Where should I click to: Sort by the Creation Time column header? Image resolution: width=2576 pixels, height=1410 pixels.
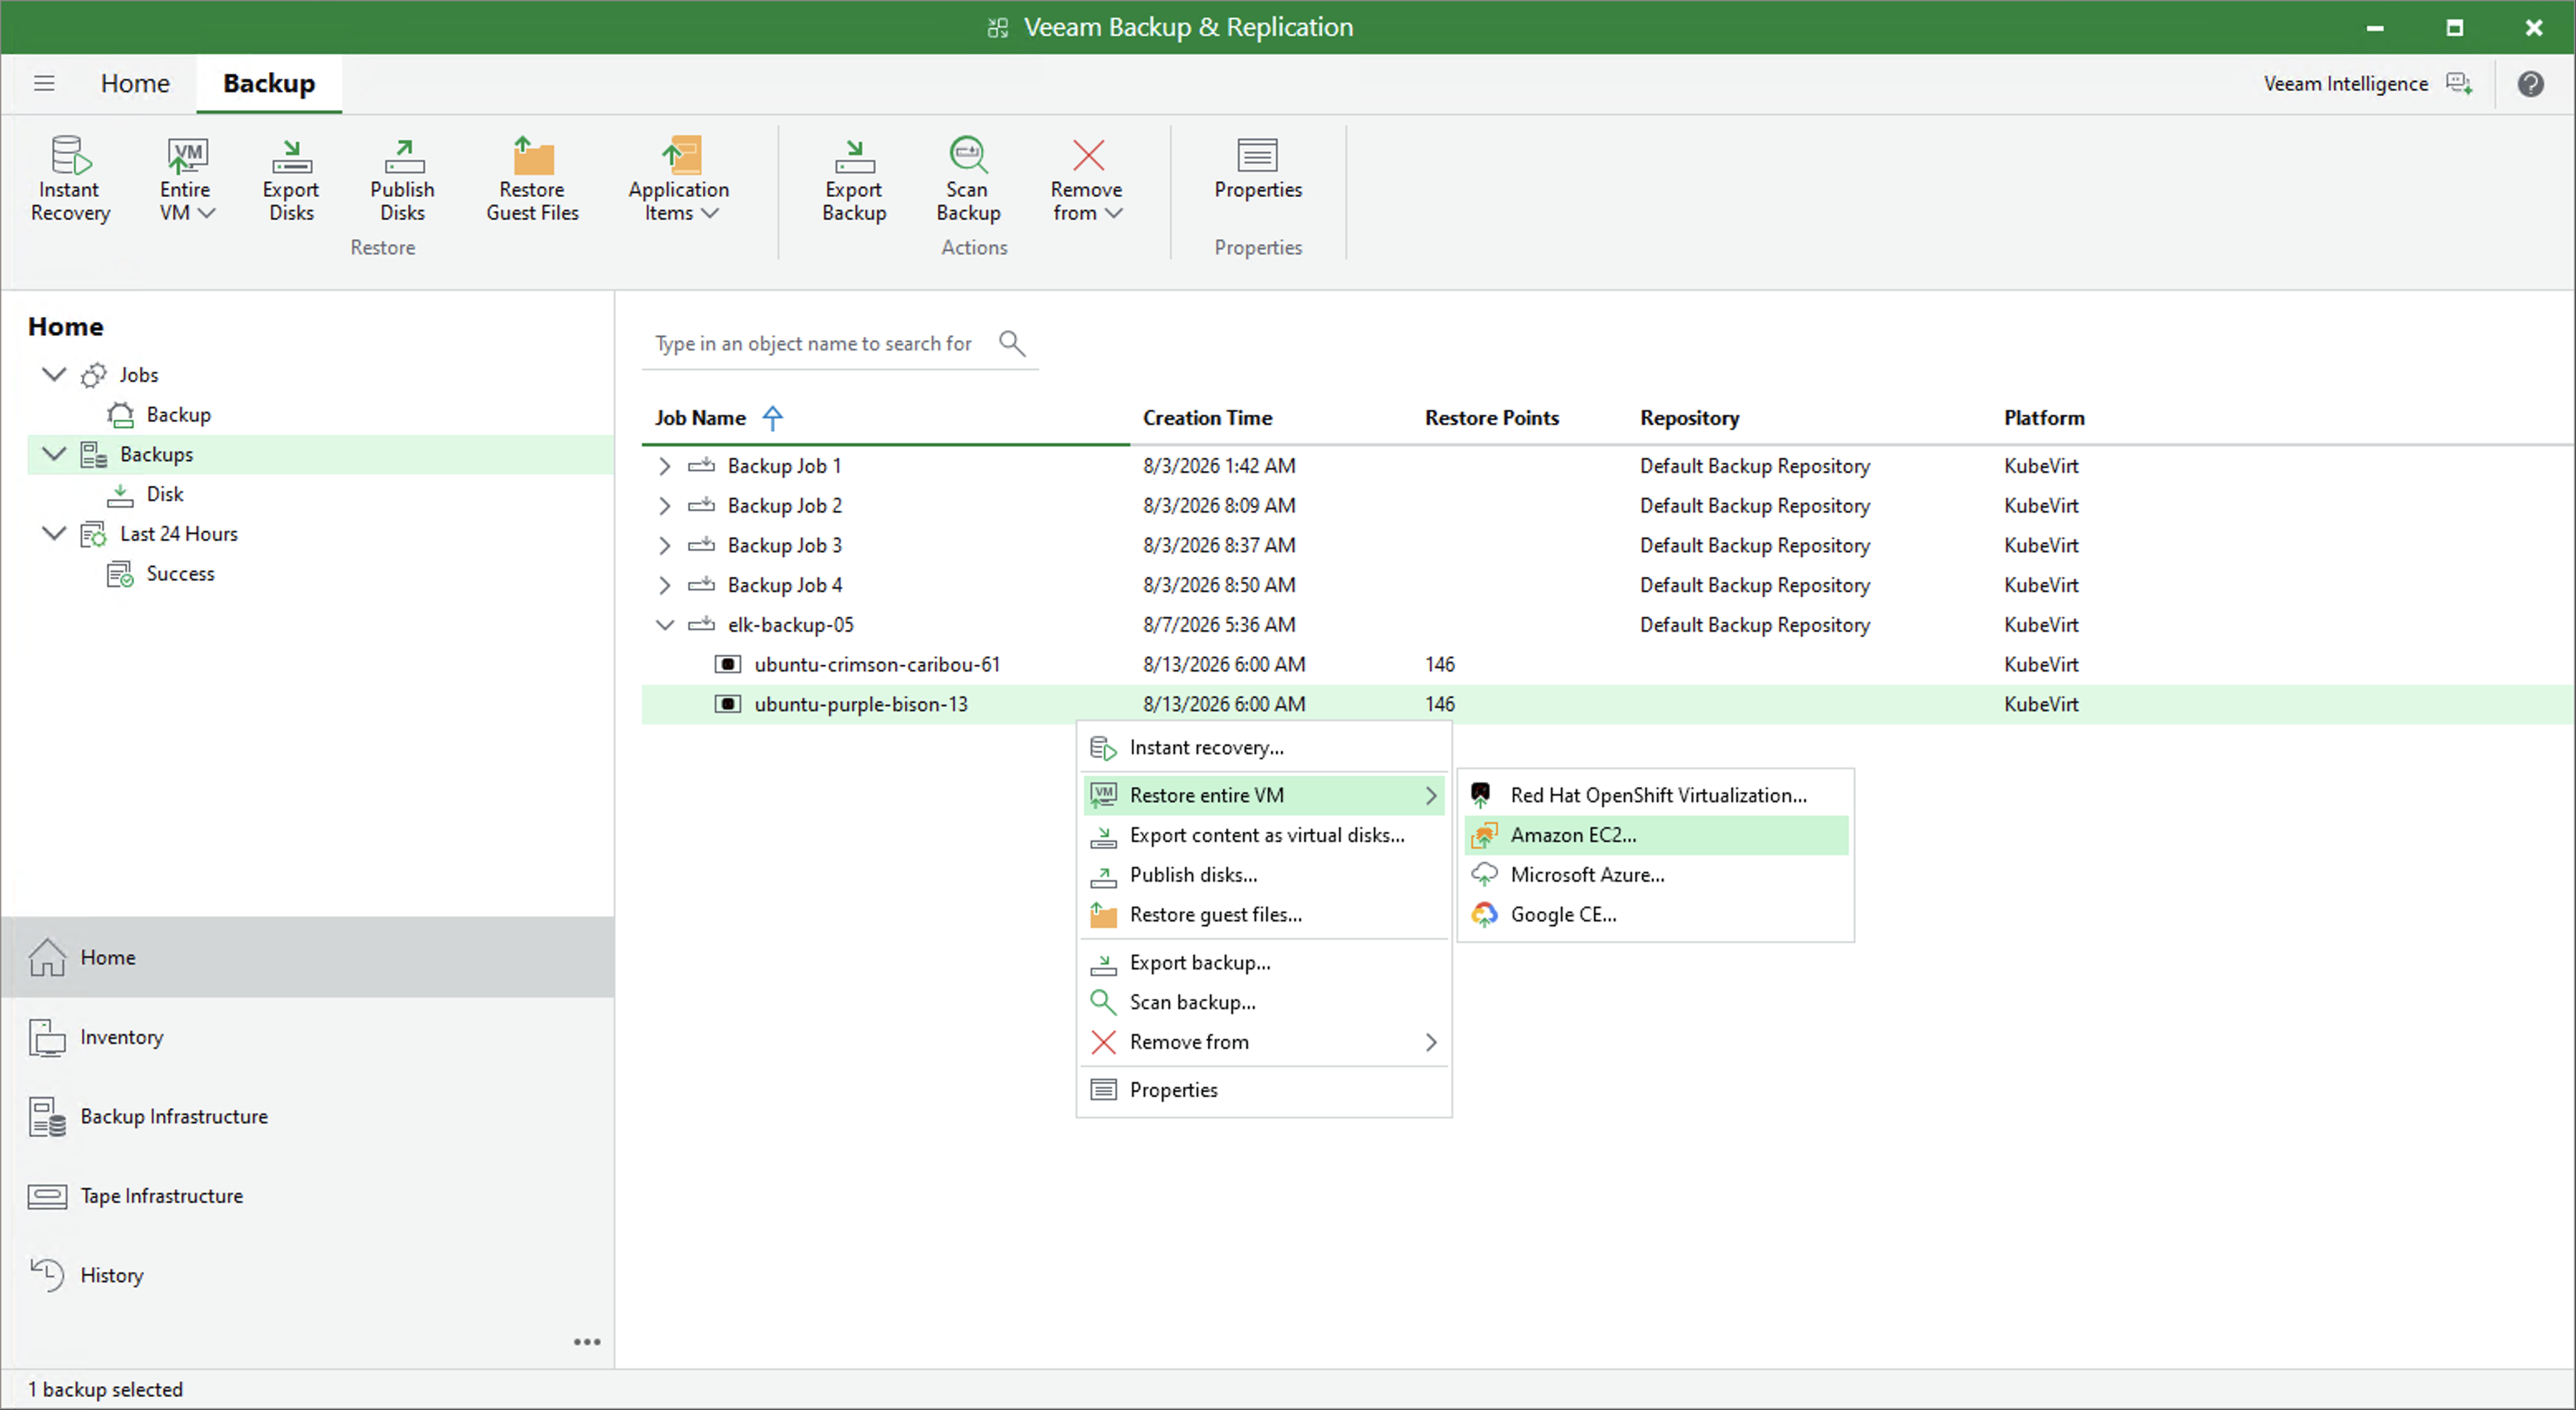click(1207, 418)
